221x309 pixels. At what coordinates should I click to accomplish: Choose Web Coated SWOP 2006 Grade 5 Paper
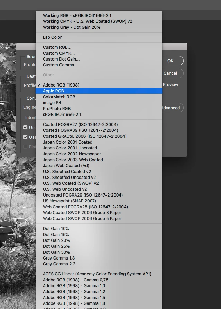[99, 219]
